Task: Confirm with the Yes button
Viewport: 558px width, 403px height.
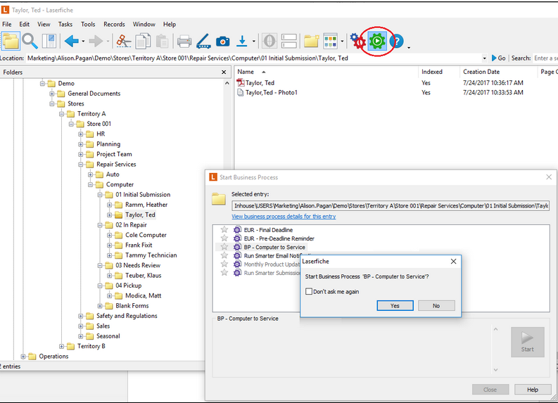Action: (395, 305)
